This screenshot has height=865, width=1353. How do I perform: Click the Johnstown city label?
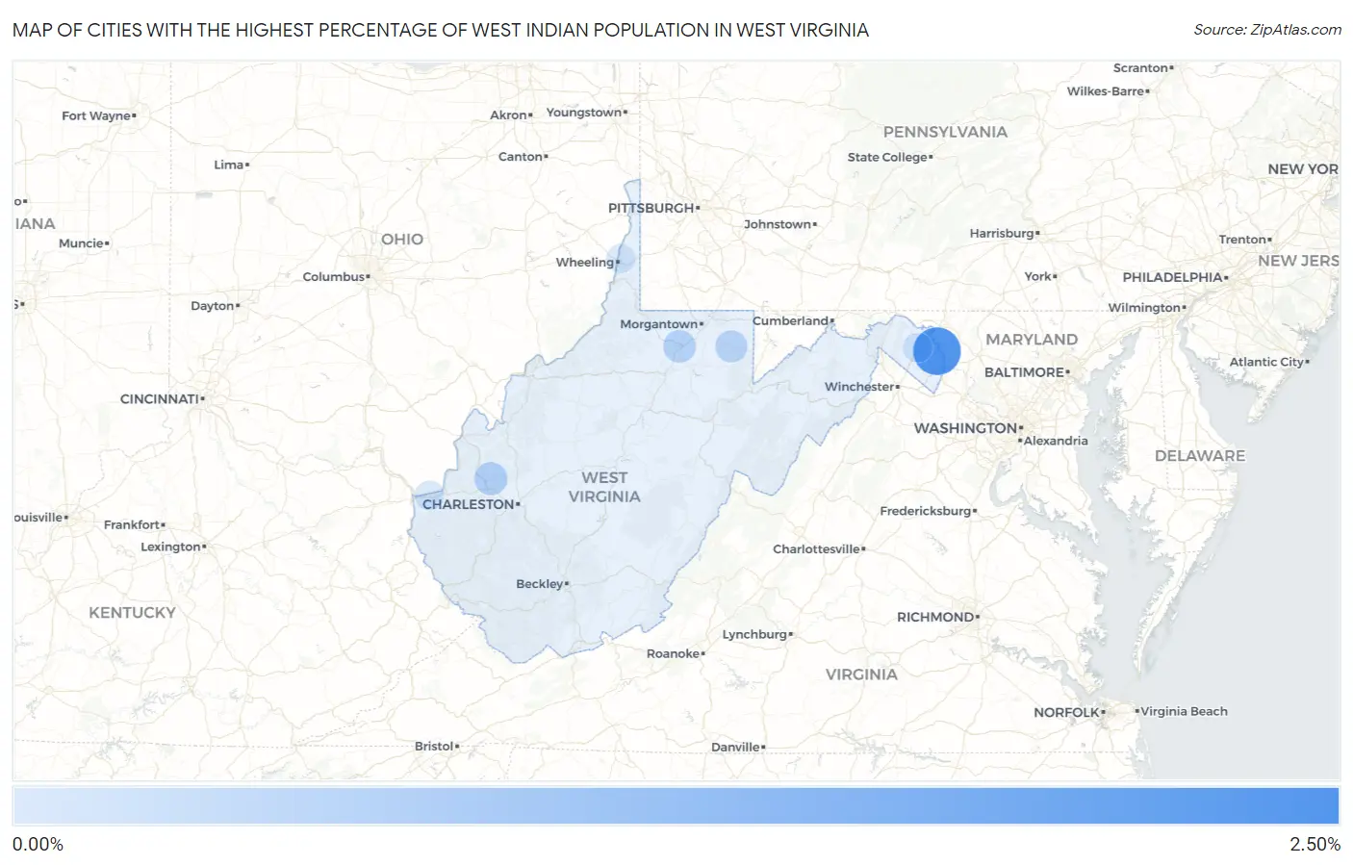pos(778,224)
